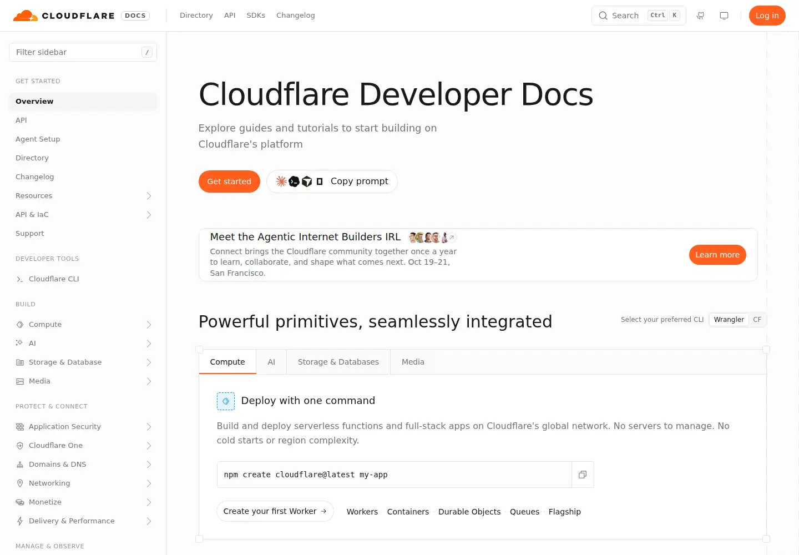Click the Copy prompt button
This screenshot has height=555, width=799.
tap(332, 181)
